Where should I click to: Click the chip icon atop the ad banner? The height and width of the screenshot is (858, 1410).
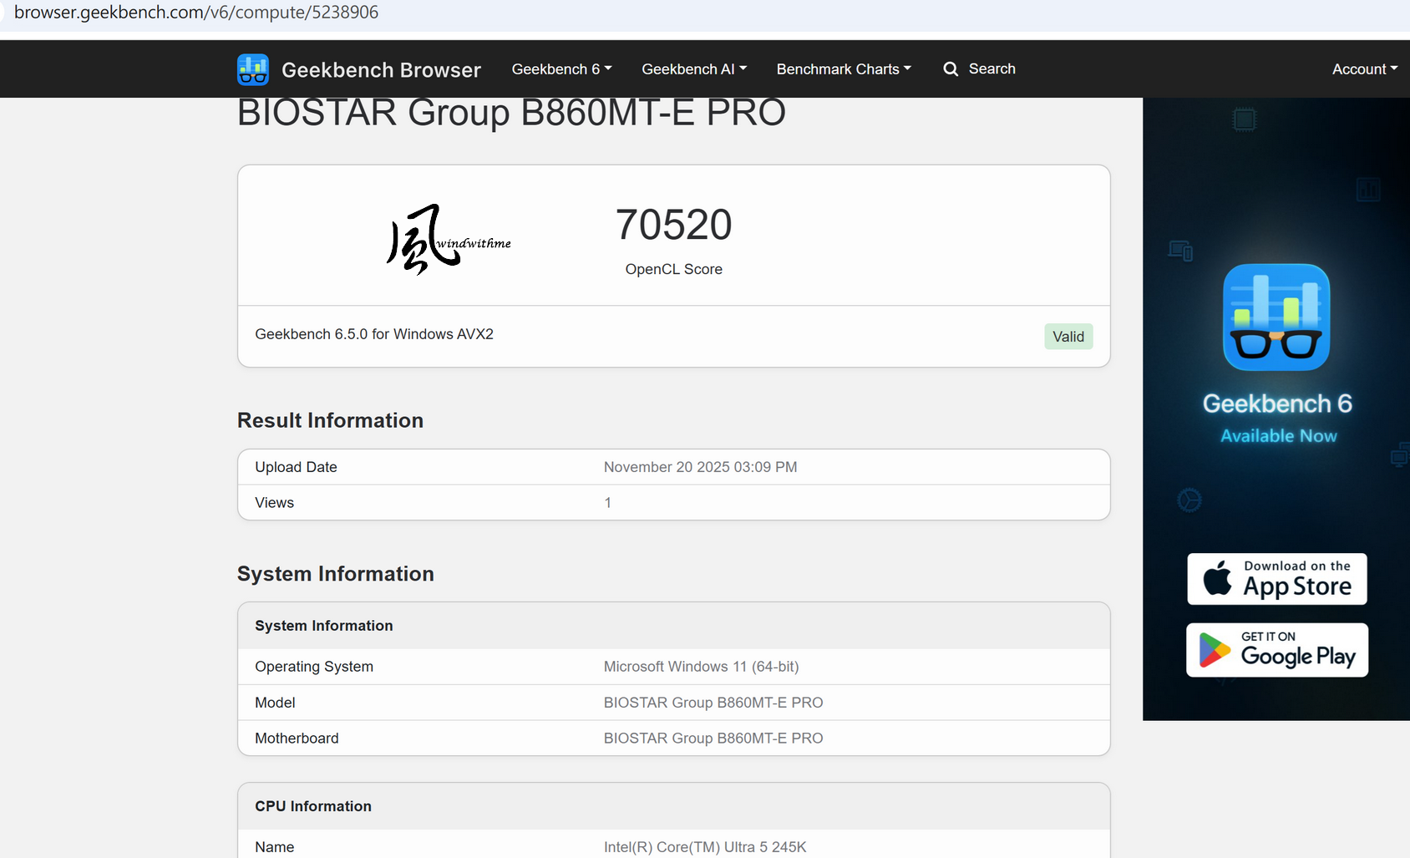(1244, 120)
